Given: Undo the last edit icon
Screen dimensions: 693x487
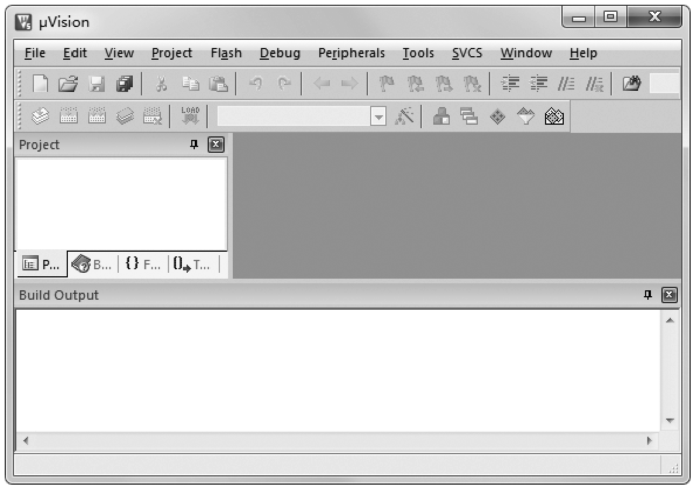Looking at the screenshot, I should coord(256,83).
